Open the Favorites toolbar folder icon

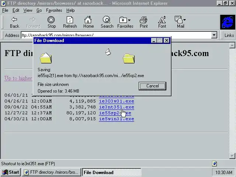pos(123,20)
